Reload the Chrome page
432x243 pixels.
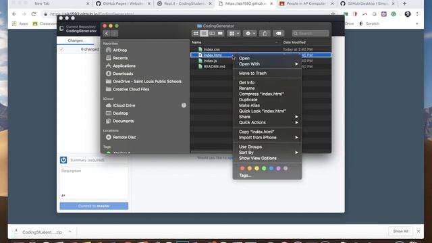click(x=34, y=14)
